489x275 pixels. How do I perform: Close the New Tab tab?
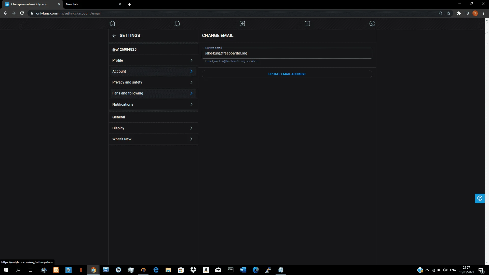(x=120, y=4)
